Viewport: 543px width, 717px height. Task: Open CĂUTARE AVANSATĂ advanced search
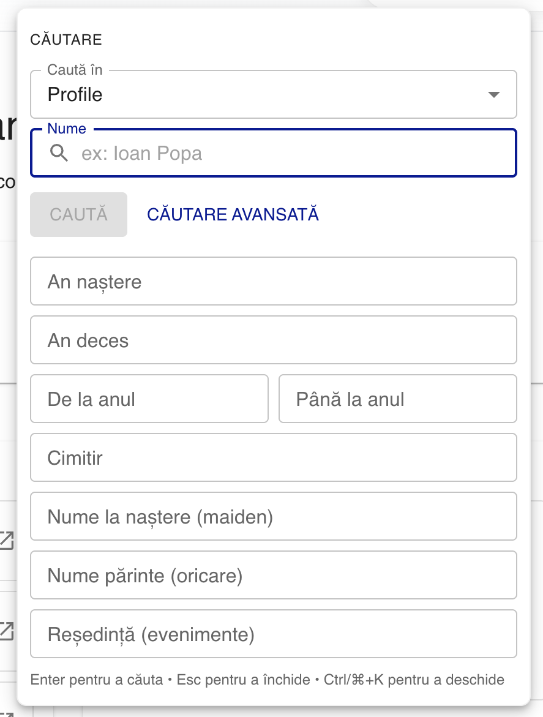tap(232, 214)
